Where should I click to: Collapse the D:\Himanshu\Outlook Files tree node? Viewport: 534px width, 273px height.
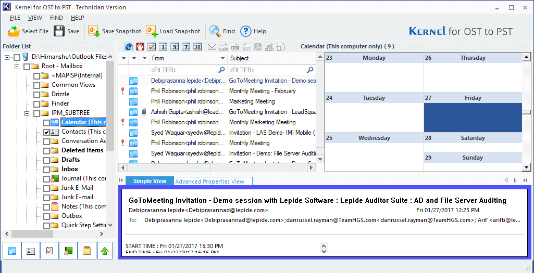pos(7,57)
